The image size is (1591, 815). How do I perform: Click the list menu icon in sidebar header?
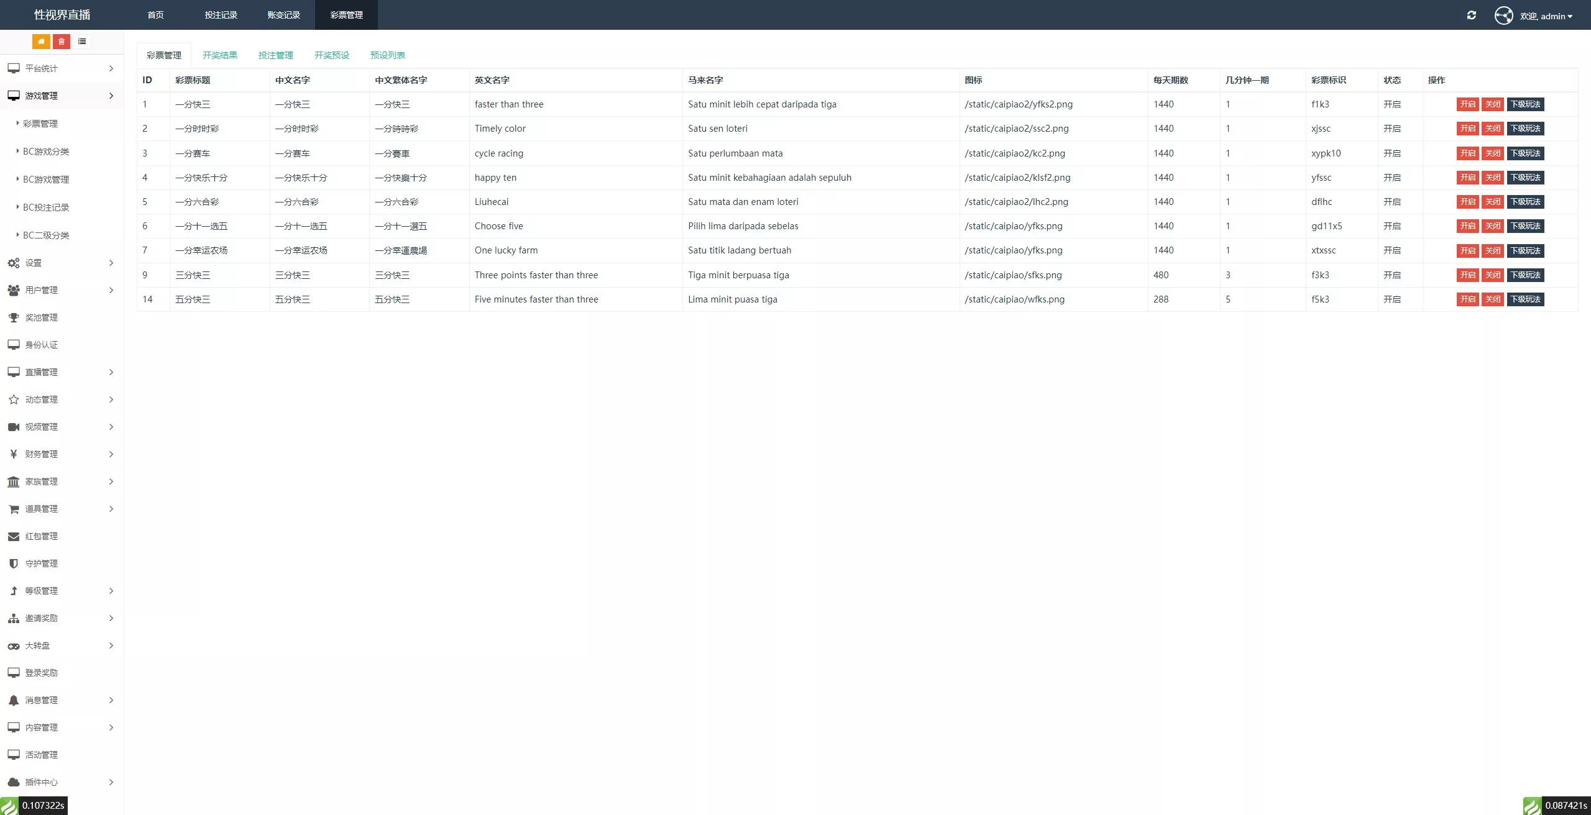82,42
